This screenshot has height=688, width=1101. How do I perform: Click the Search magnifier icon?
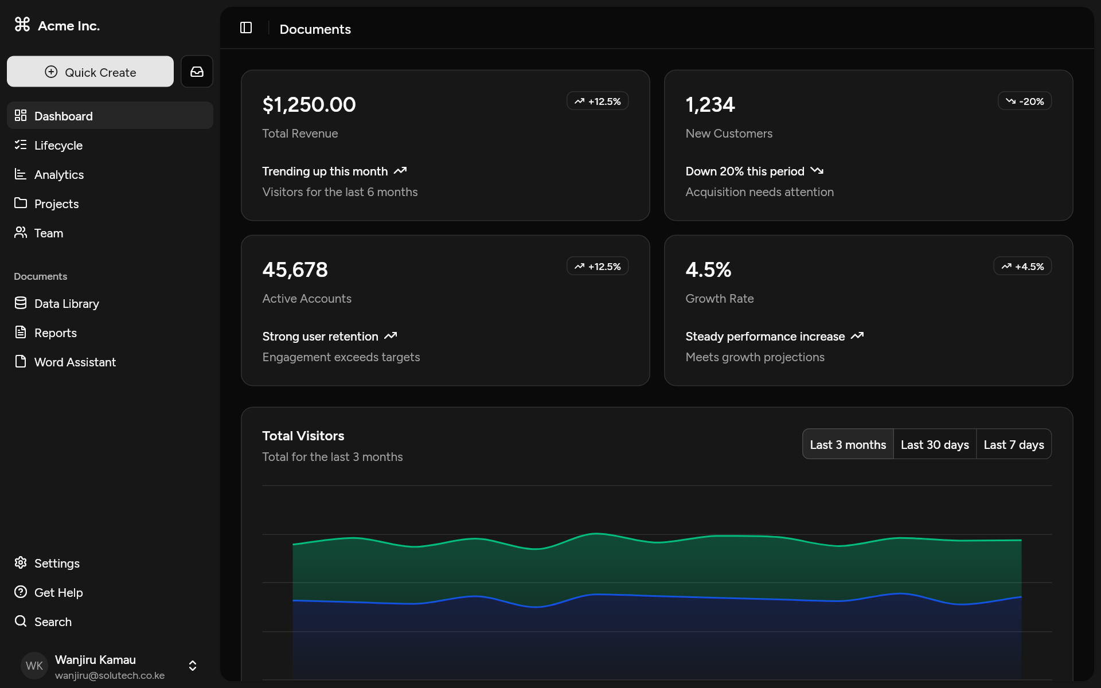21,621
